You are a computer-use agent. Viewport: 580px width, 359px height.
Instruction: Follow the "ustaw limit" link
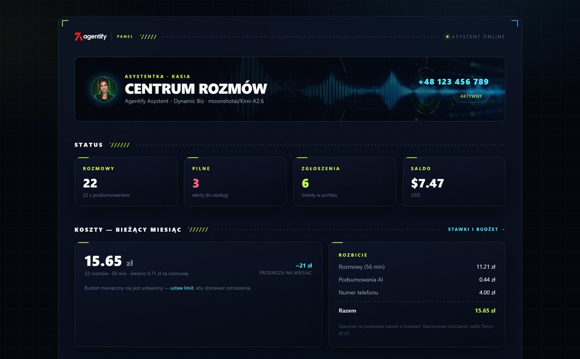click(182, 288)
